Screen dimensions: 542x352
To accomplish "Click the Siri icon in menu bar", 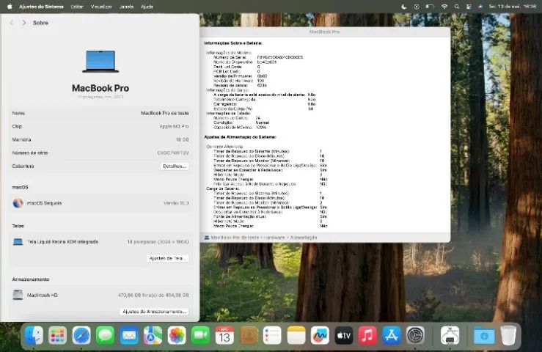I will 480,7.
